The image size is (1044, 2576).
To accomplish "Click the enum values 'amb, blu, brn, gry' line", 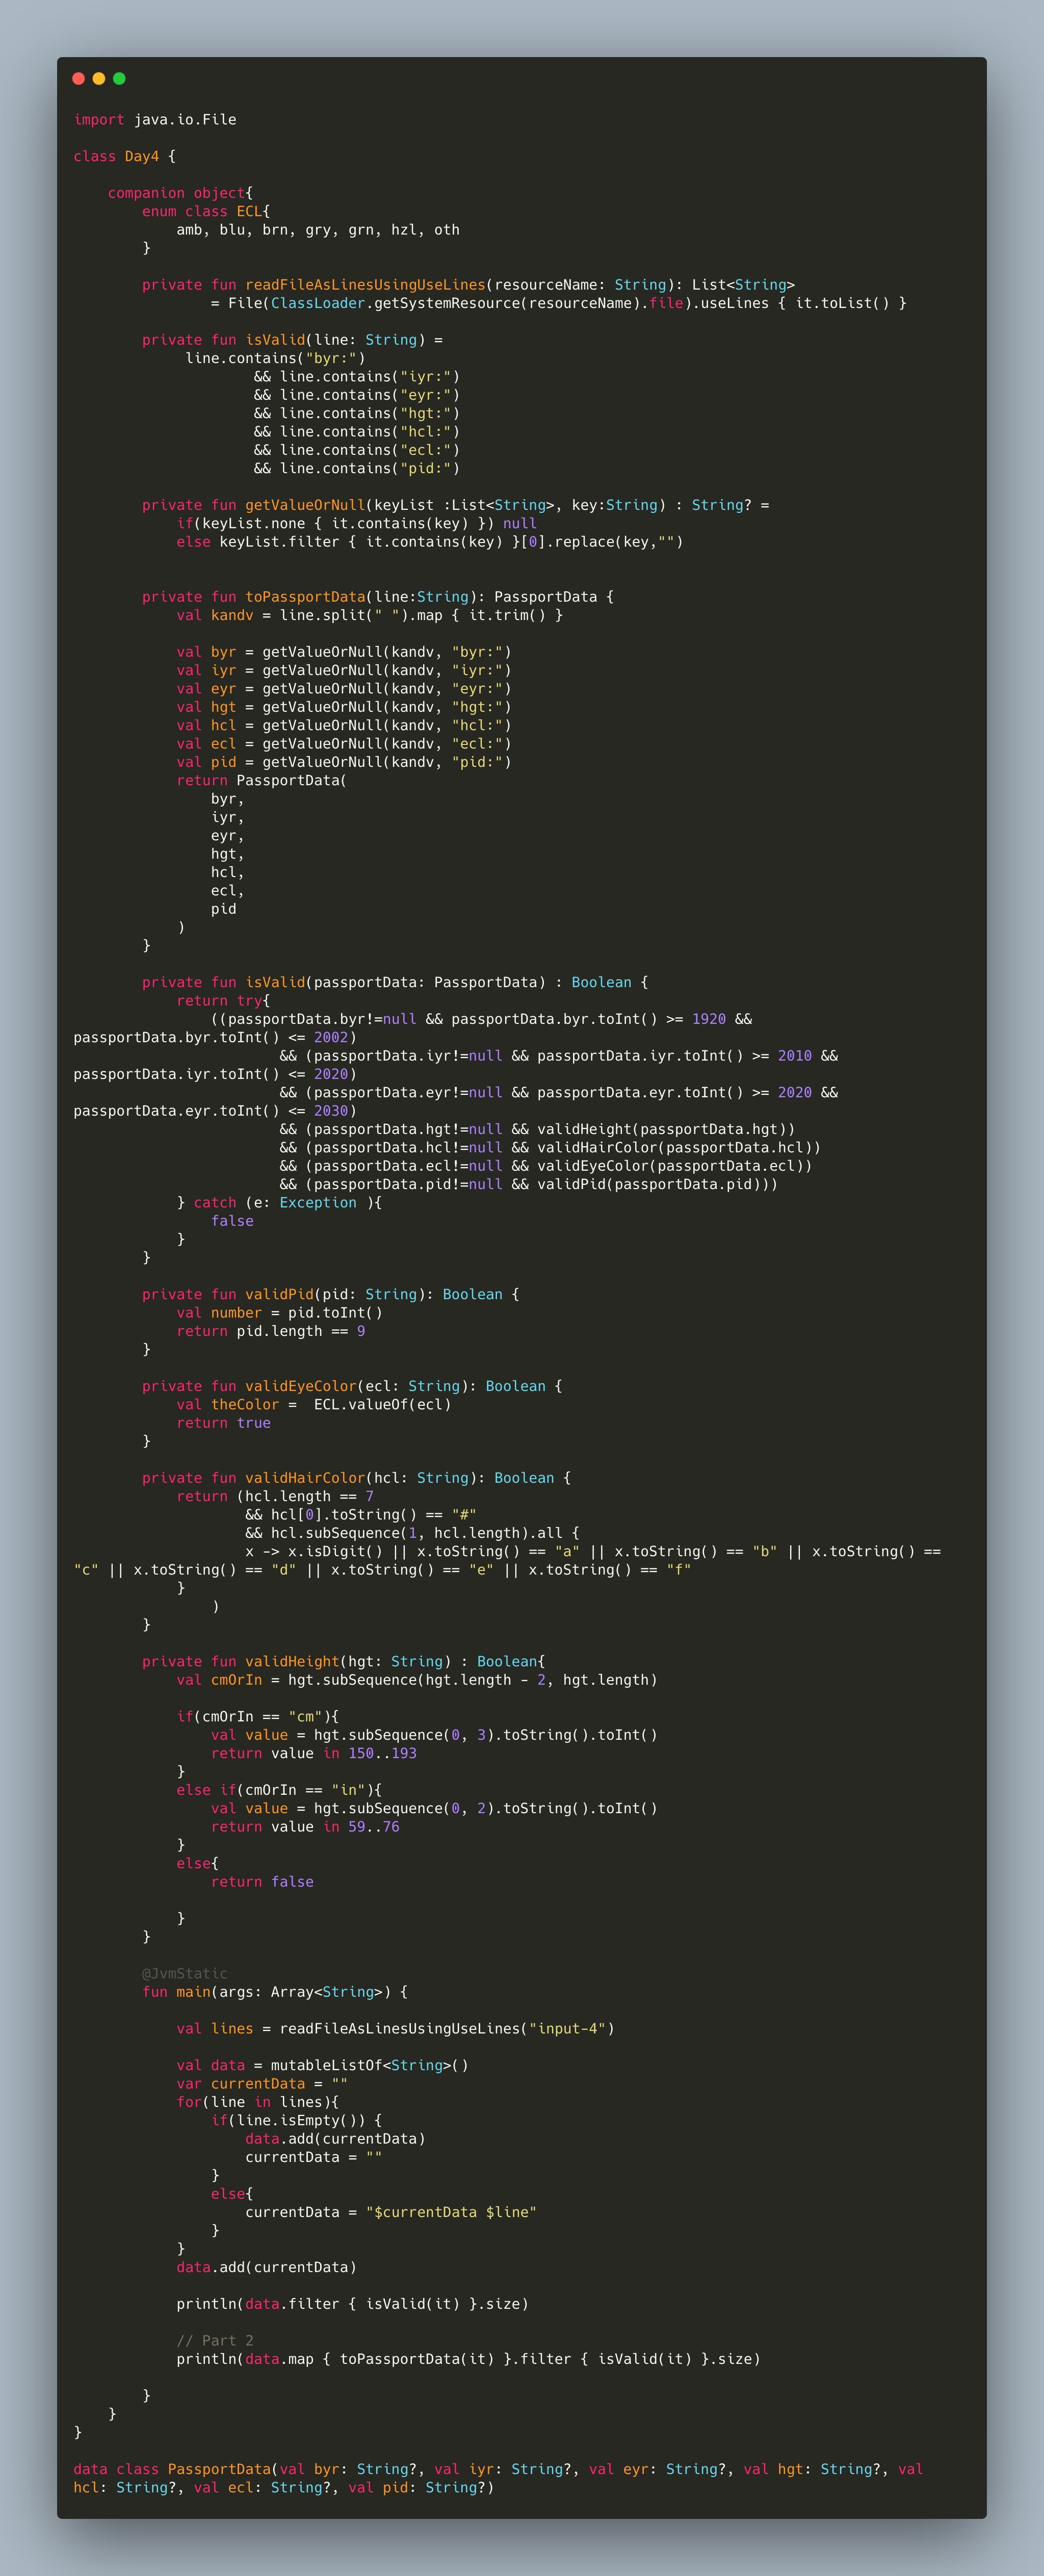I will tap(318, 230).
